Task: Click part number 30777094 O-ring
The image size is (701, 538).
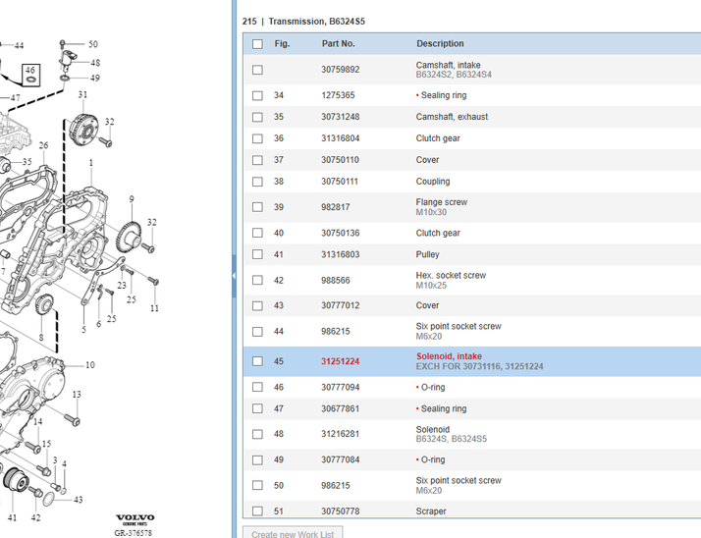Action: (340, 388)
